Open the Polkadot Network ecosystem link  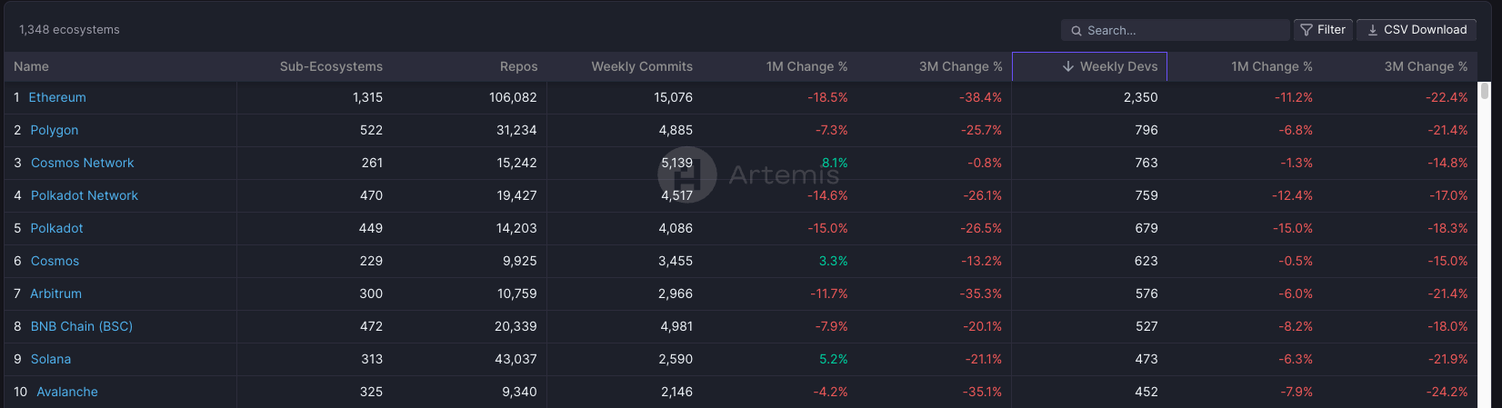pyautogui.click(x=85, y=195)
